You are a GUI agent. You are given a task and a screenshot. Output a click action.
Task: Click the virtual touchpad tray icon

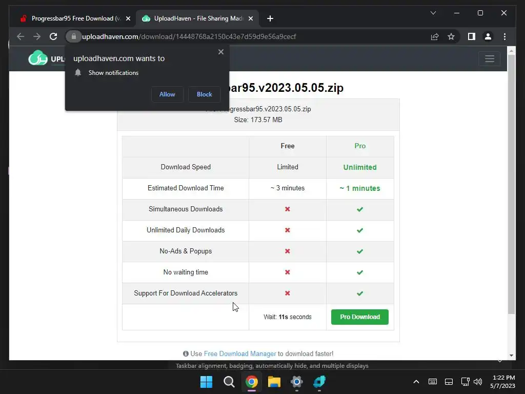click(x=449, y=382)
